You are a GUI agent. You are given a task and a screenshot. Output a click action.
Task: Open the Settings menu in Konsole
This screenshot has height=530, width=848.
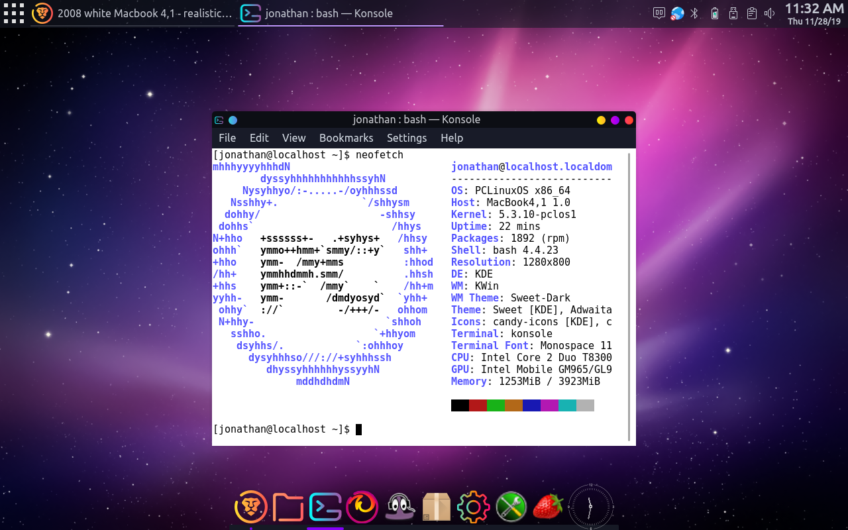[407, 138]
